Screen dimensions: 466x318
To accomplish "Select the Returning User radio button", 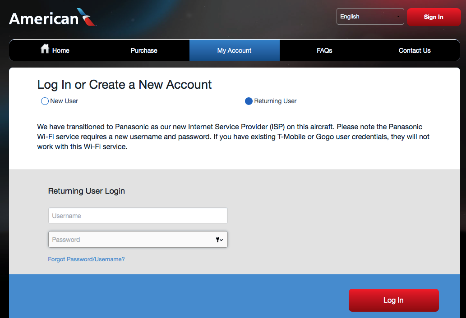I will pyautogui.click(x=249, y=101).
